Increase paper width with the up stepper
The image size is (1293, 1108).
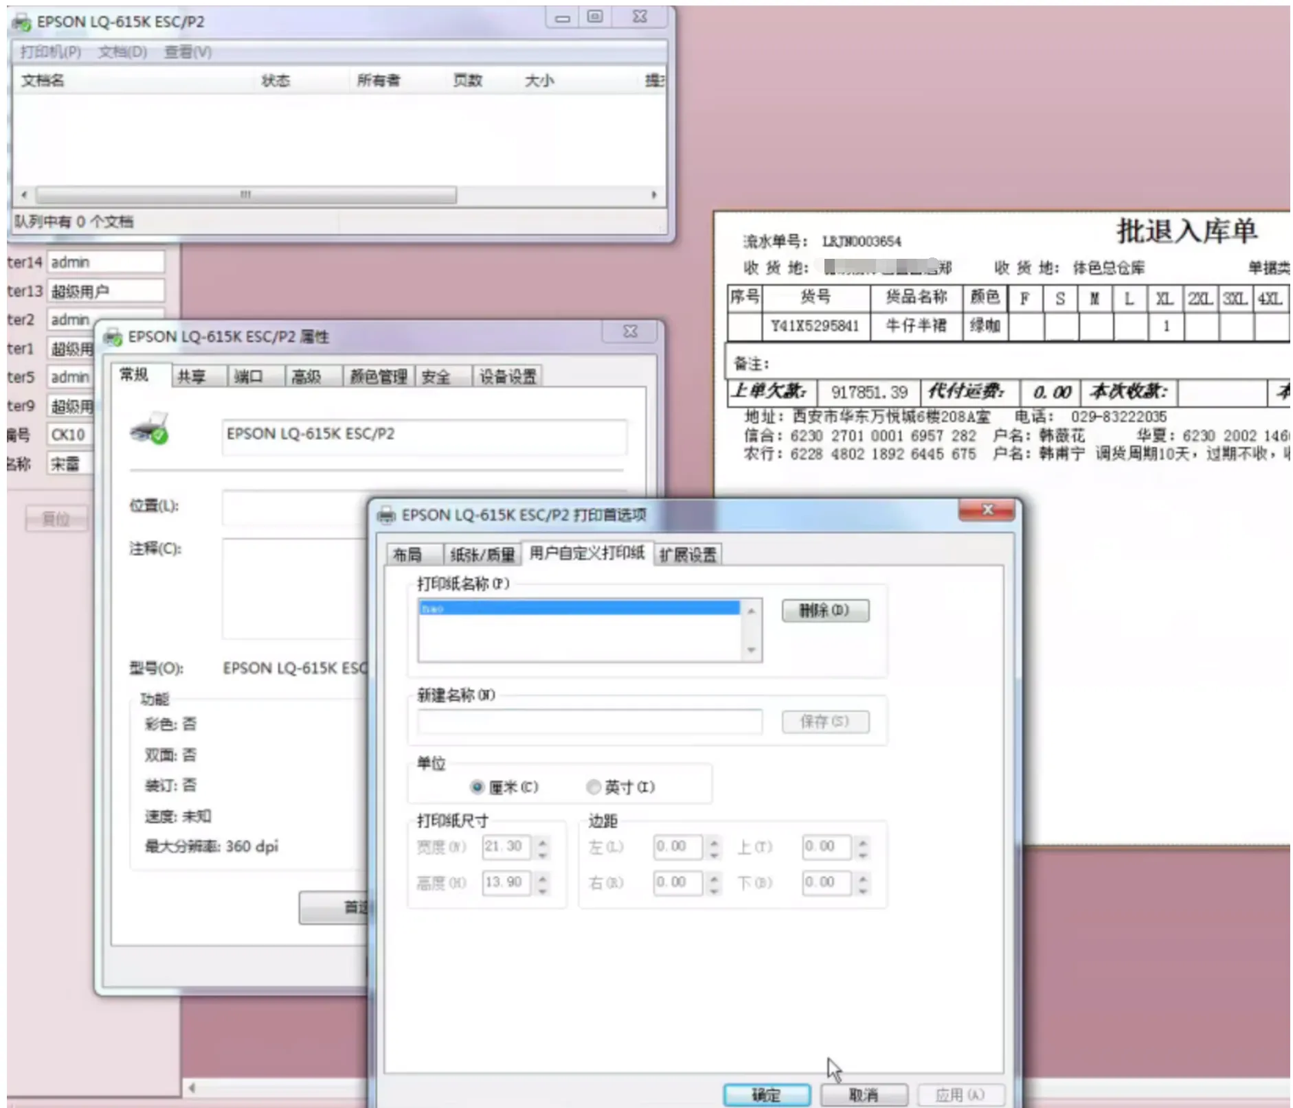coord(543,841)
